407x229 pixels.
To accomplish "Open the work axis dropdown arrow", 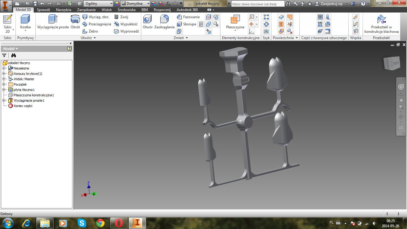I will [x=257, y=17].
